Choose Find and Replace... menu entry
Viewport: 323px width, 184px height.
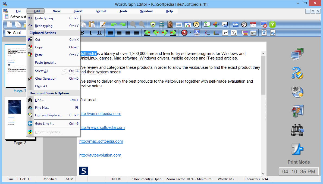53,115
